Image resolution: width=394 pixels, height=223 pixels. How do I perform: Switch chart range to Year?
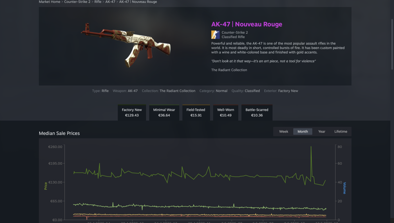click(x=322, y=131)
